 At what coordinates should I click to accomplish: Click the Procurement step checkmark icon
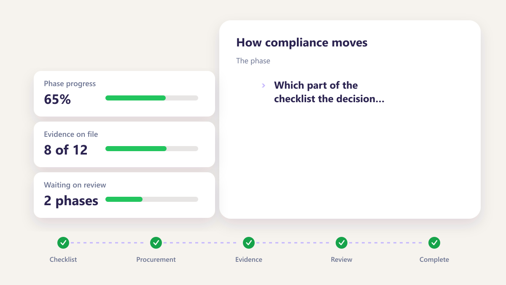click(156, 243)
